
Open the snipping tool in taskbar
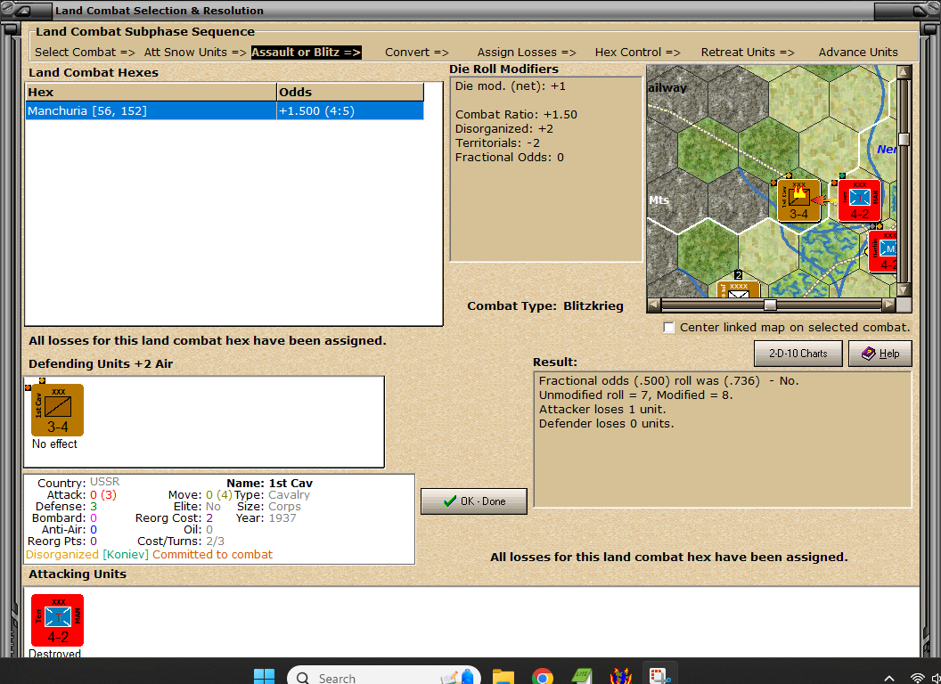pyautogui.click(x=659, y=677)
